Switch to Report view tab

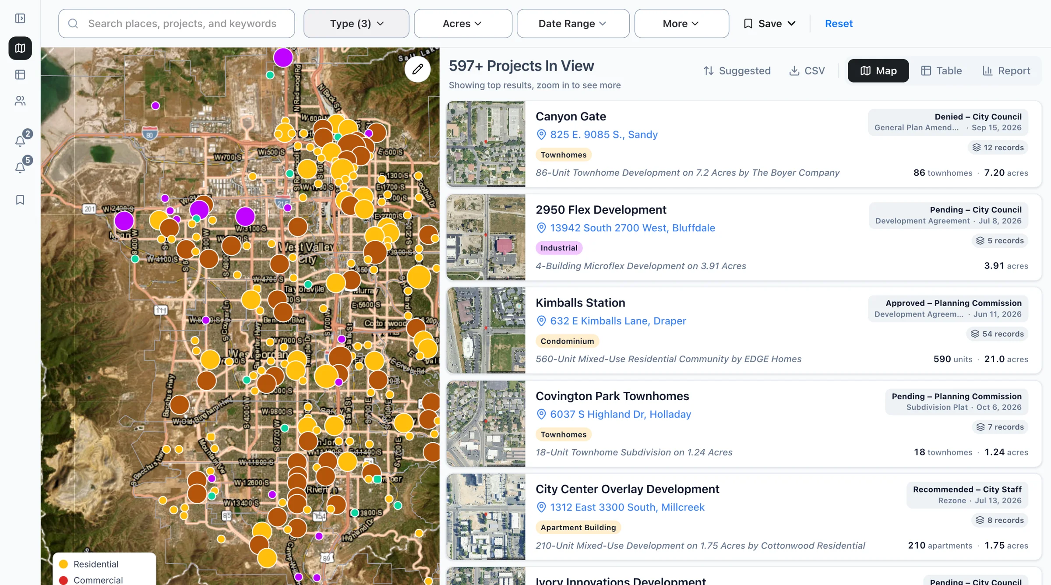pos(1006,70)
